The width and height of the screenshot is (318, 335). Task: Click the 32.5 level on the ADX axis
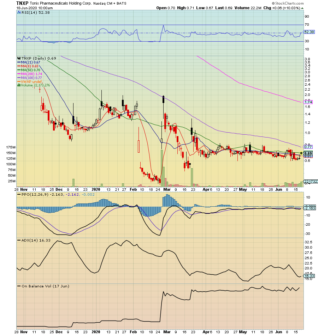[x=308, y=242]
